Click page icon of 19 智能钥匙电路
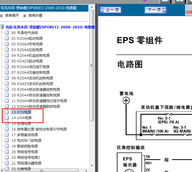 coord(7,146)
